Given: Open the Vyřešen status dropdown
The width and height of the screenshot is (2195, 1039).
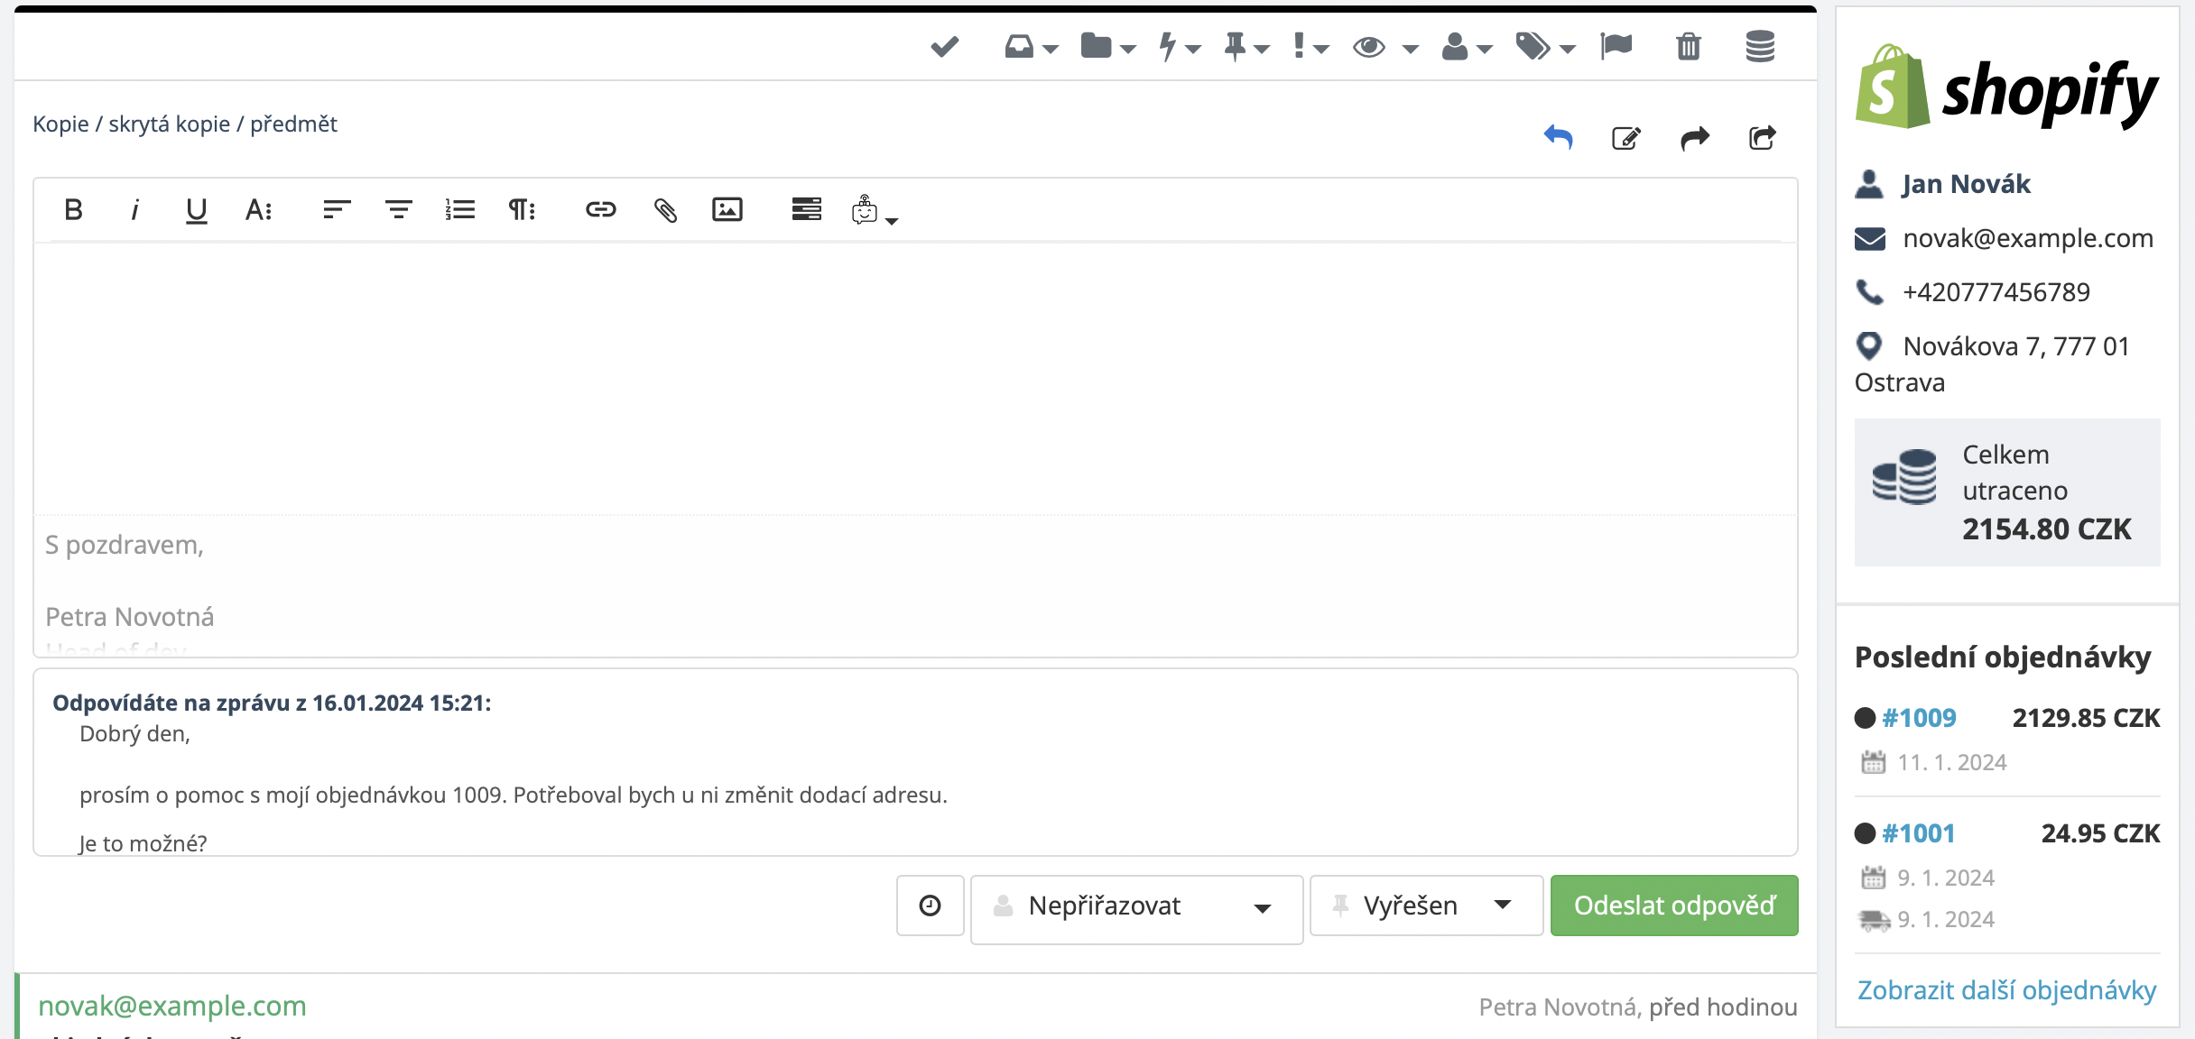Looking at the screenshot, I should [x=1425, y=906].
